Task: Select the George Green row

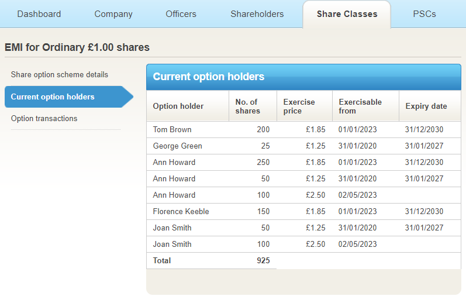Action: click(177, 146)
